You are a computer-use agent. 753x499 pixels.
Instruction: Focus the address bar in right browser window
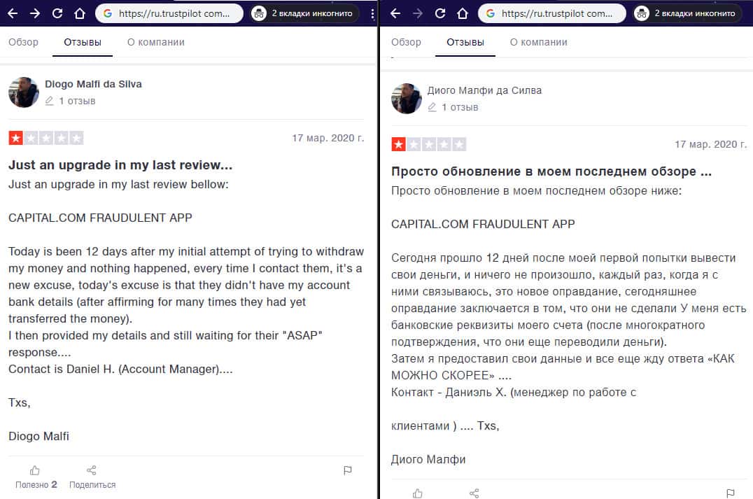coord(551,13)
